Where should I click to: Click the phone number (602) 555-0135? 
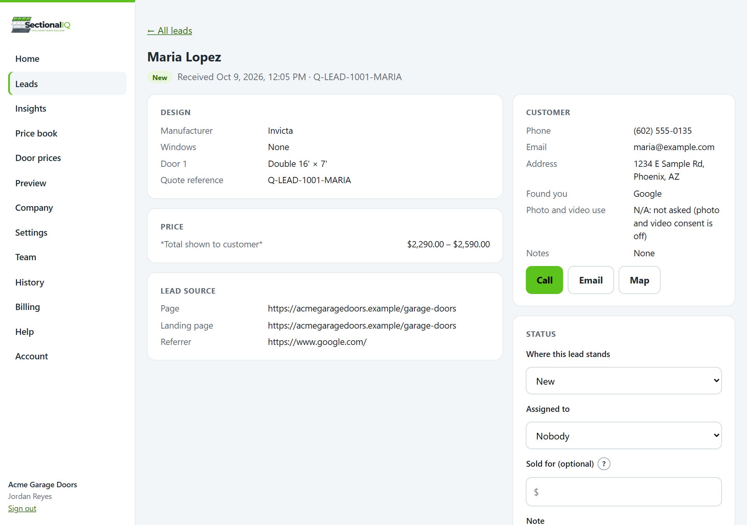tap(663, 131)
